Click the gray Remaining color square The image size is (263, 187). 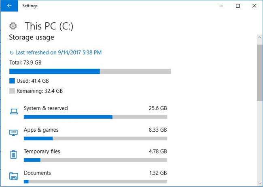tap(12, 91)
